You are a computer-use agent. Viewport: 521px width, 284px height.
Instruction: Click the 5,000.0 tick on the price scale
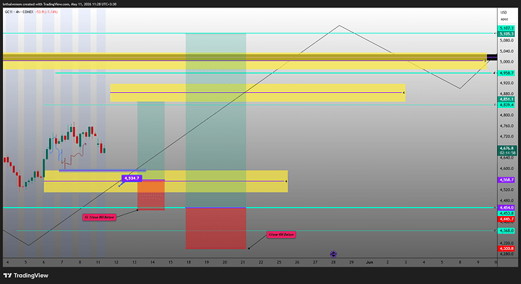507,62
